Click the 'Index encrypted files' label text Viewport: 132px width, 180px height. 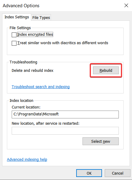click(35, 35)
